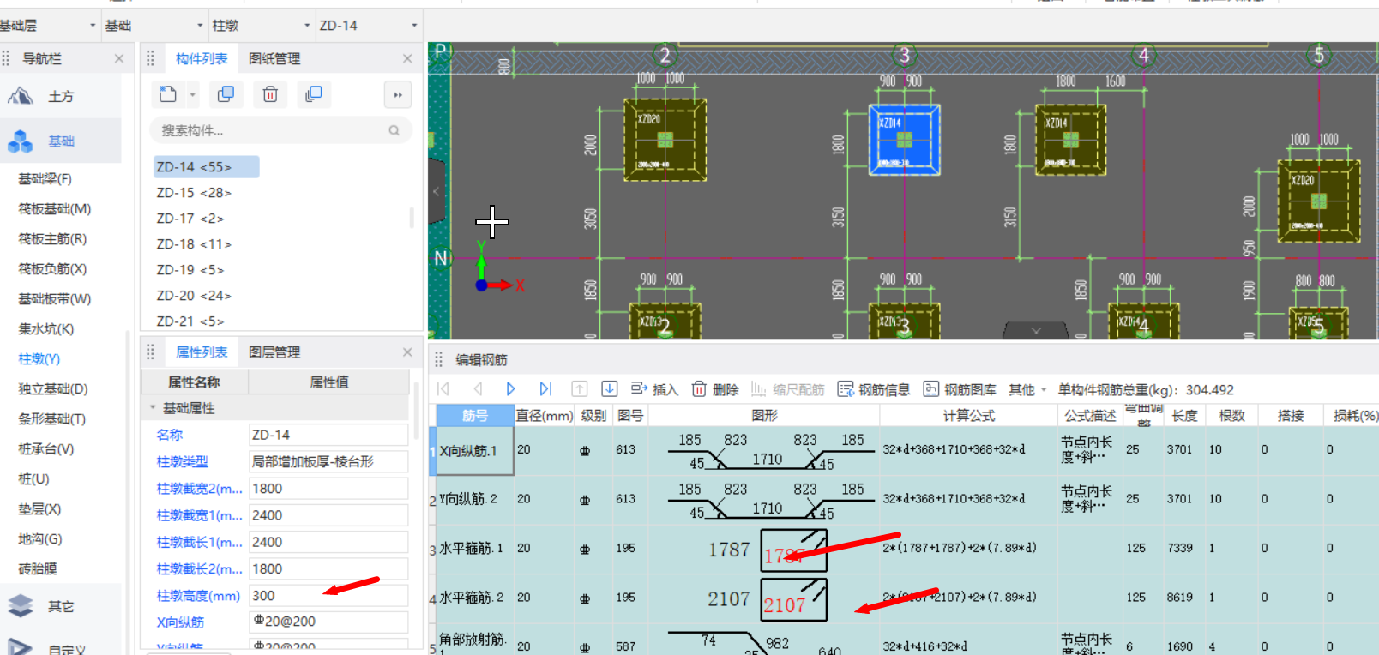This screenshot has width=1379, height=655.
Task: Click the 搜索构件 search field
Action: coord(280,130)
